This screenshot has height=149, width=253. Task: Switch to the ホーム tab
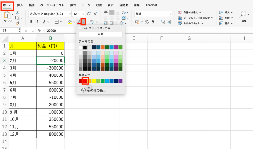(x=7, y=5)
